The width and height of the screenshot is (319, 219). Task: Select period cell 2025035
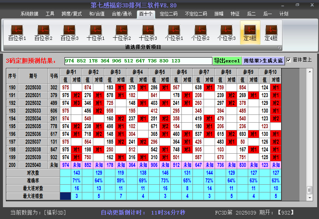pyautogui.click(x=33, y=126)
